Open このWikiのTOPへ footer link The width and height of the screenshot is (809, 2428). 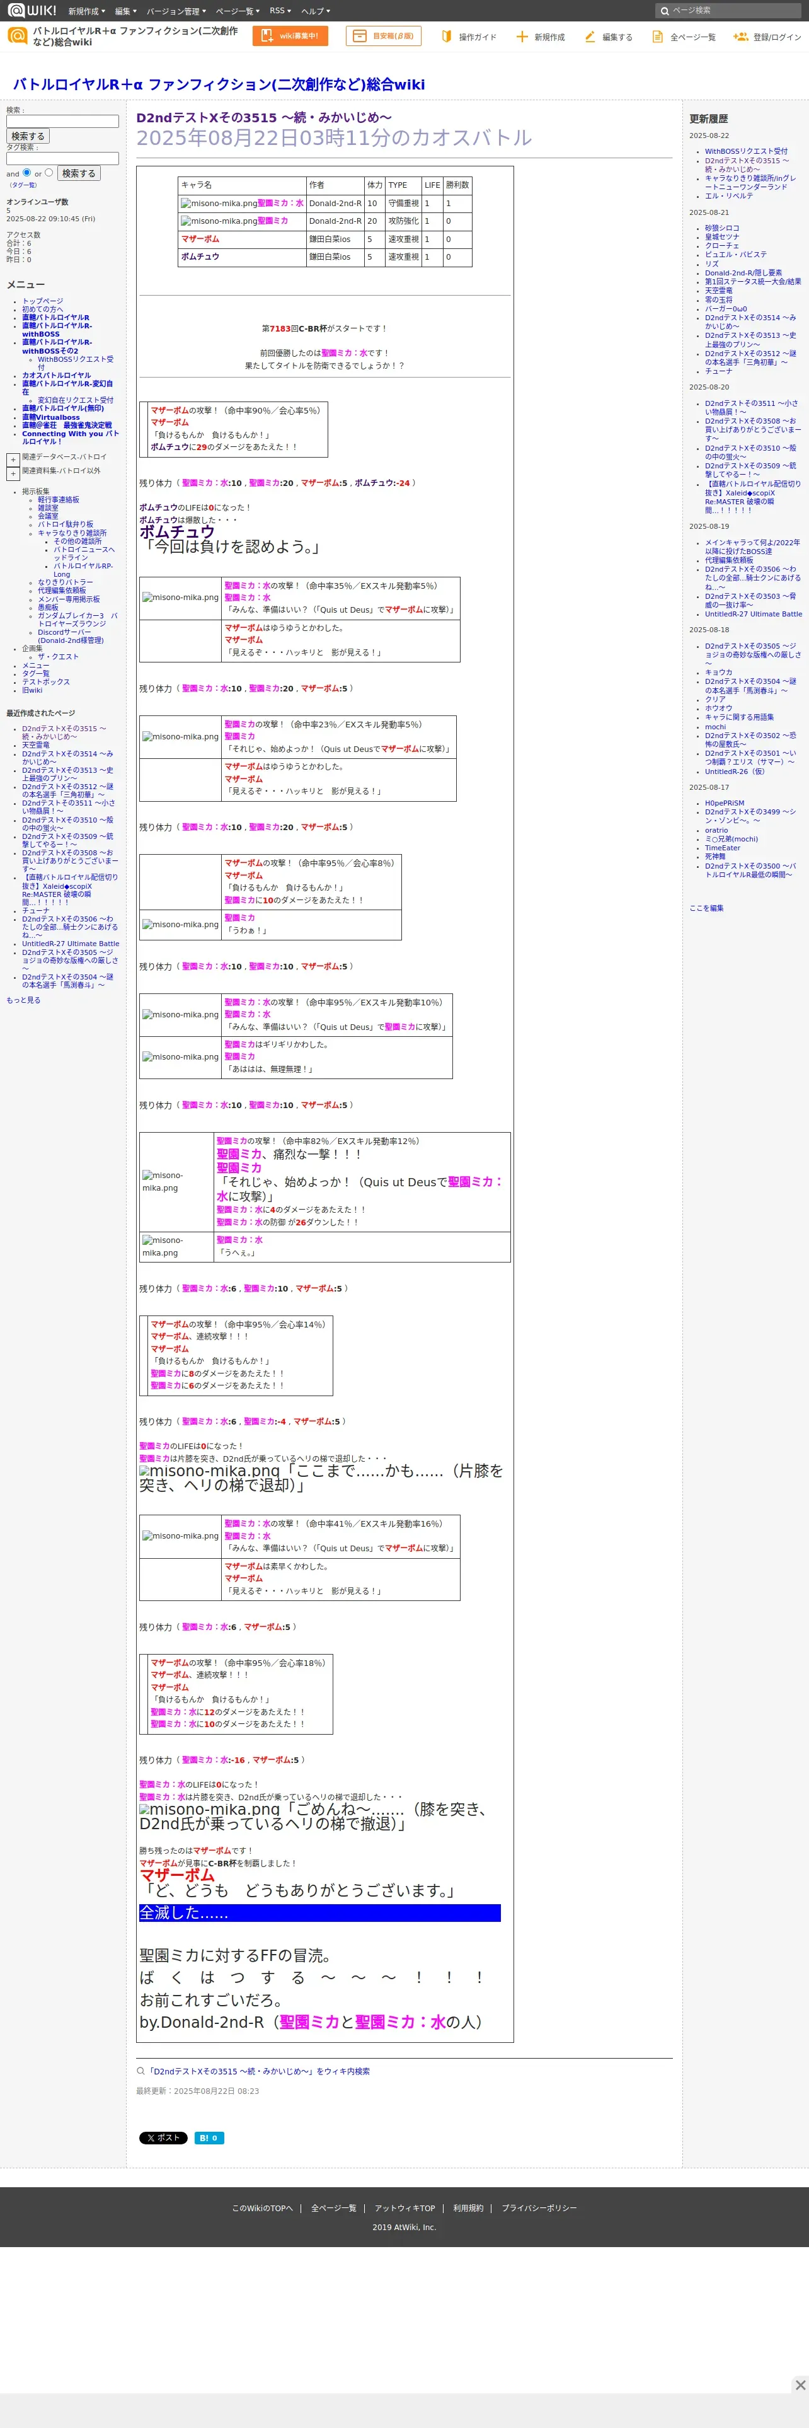click(x=263, y=2207)
